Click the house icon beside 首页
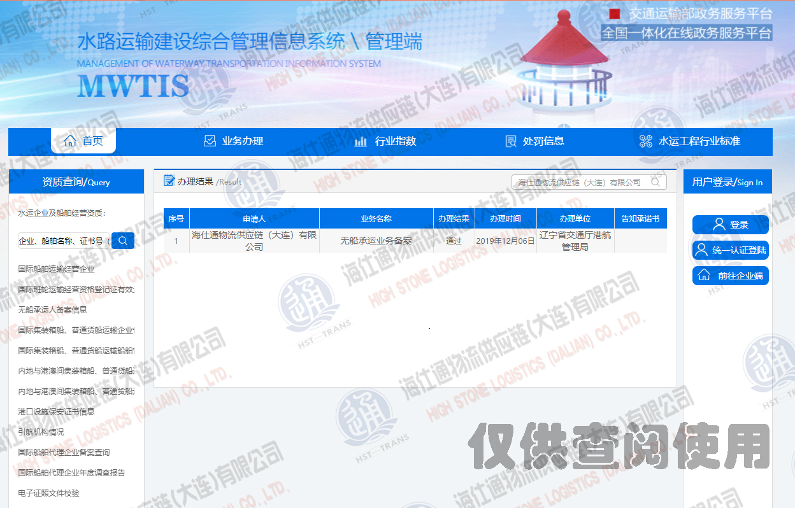Screen dimensions: 795x508 coord(70,141)
